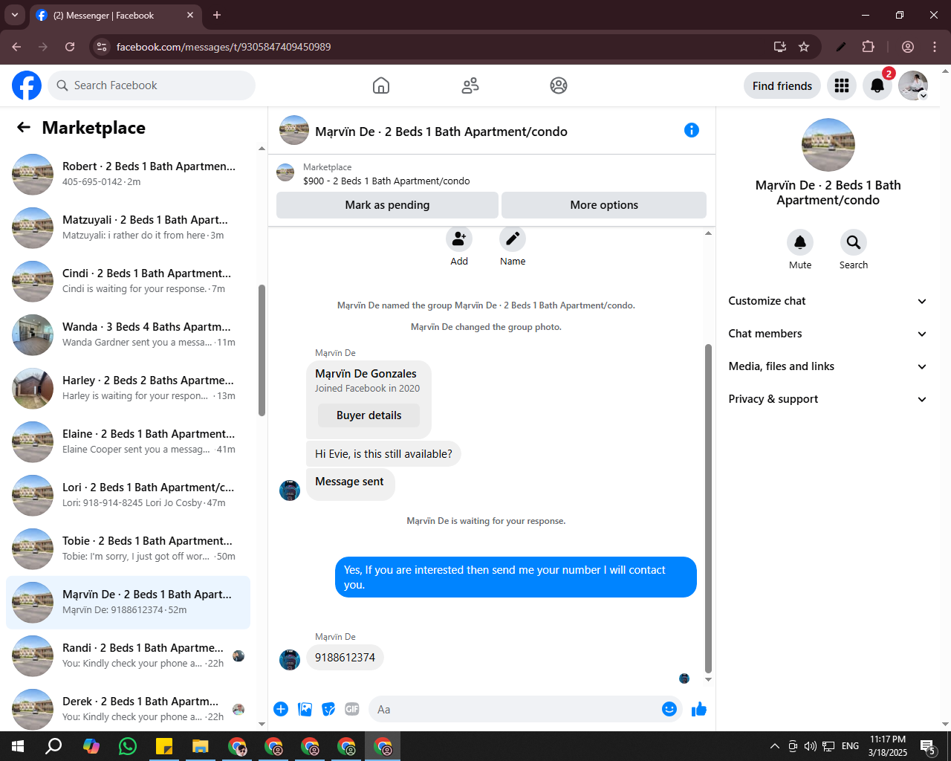Choose a sticker in composer

(x=328, y=709)
